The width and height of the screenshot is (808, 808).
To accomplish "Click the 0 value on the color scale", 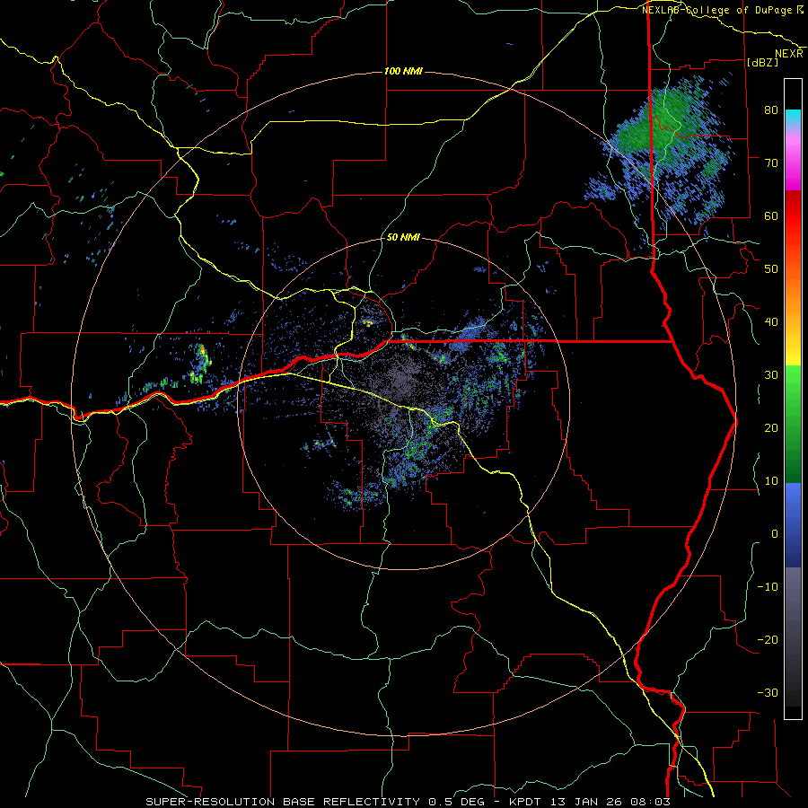I will click(775, 534).
